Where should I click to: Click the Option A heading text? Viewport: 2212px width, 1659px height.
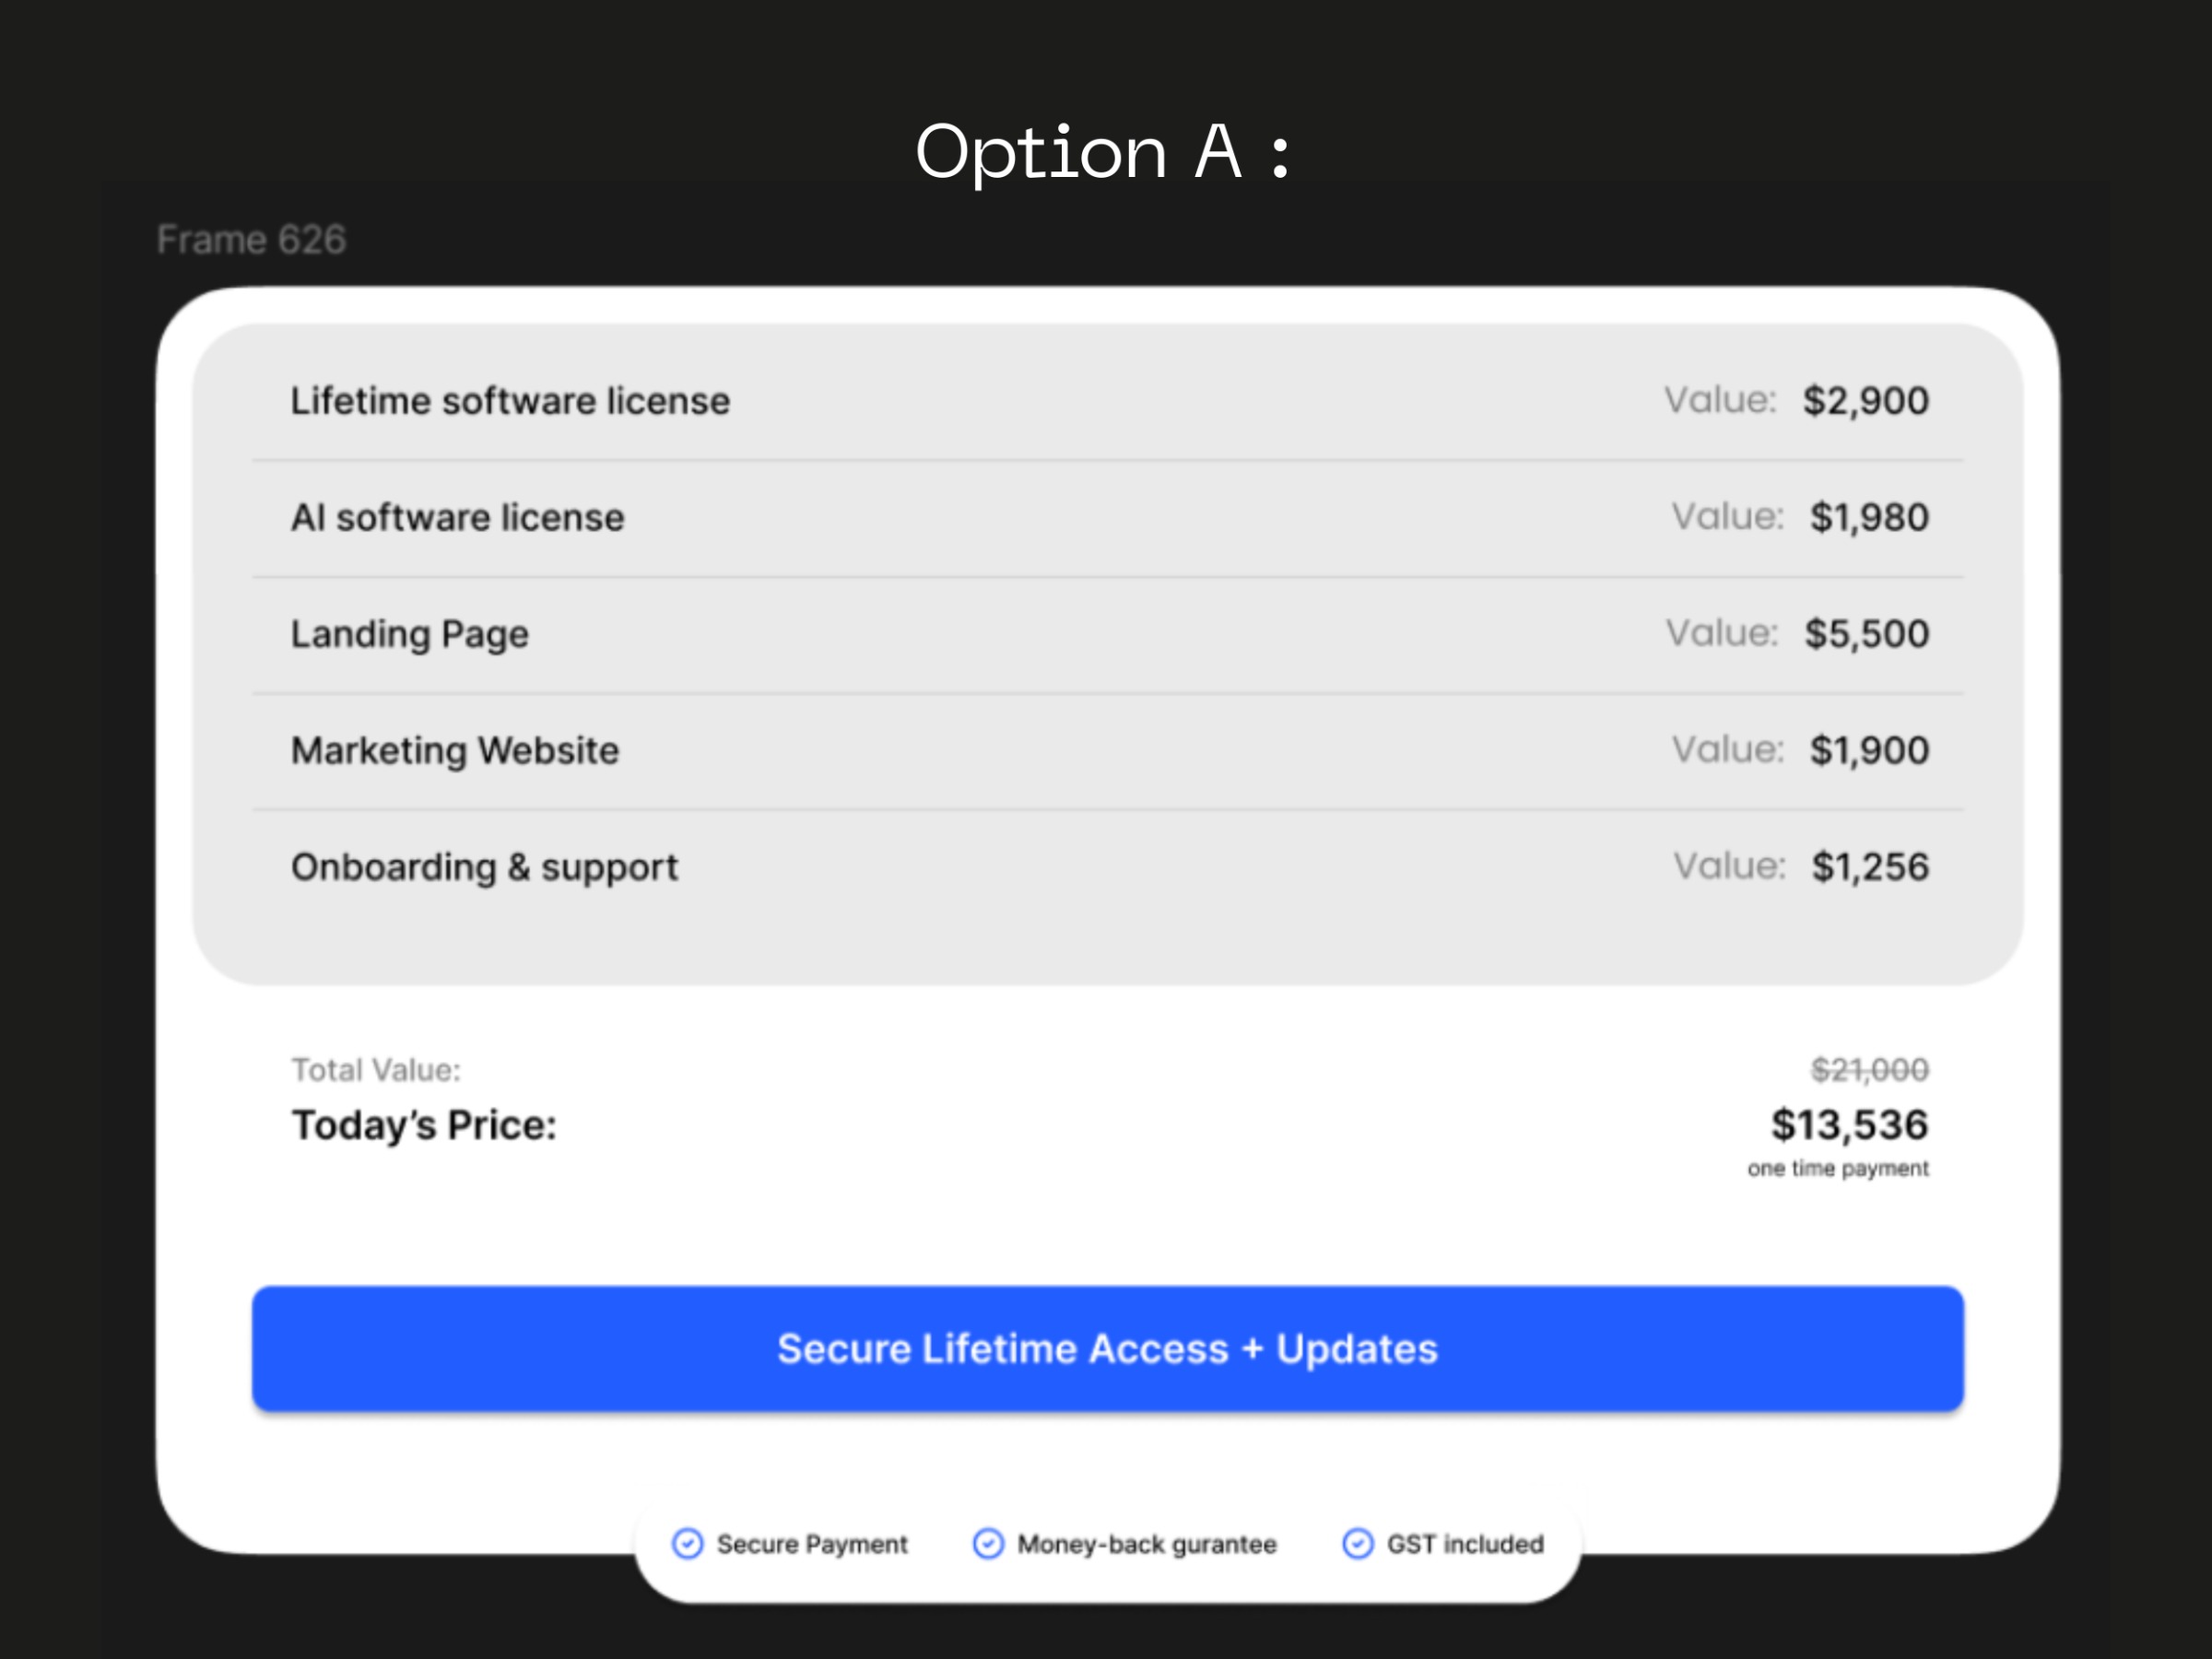point(1104,152)
